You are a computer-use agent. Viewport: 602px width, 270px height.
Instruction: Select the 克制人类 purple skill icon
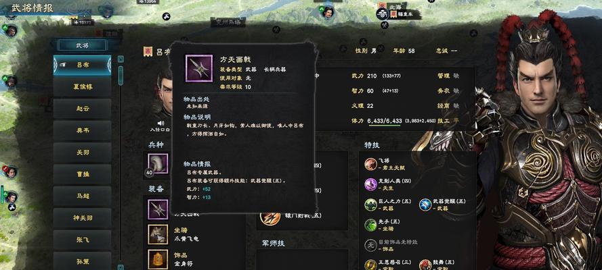pos(370,185)
